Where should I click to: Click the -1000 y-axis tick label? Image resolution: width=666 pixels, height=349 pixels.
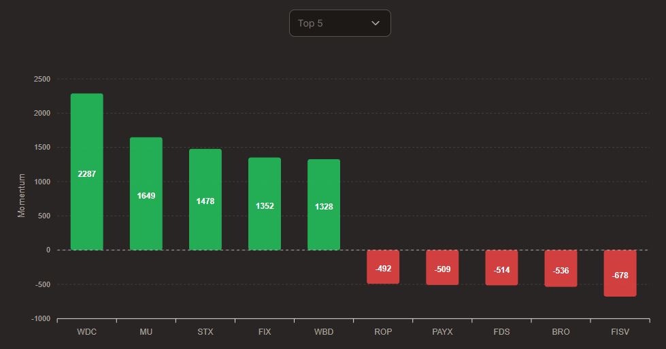point(40,319)
